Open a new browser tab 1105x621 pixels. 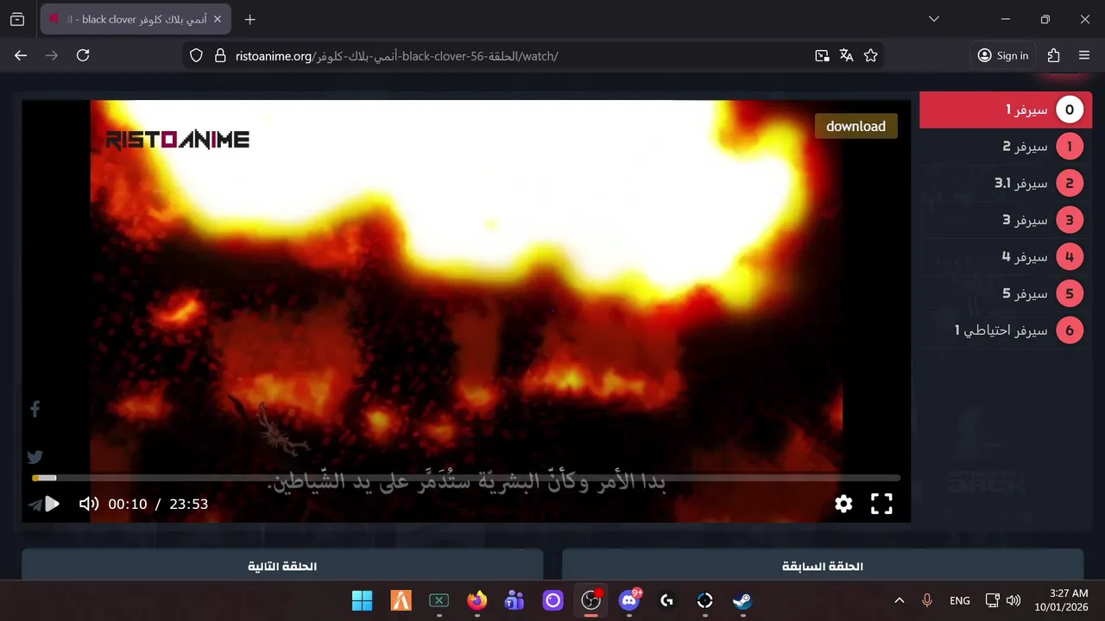click(249, 19)
